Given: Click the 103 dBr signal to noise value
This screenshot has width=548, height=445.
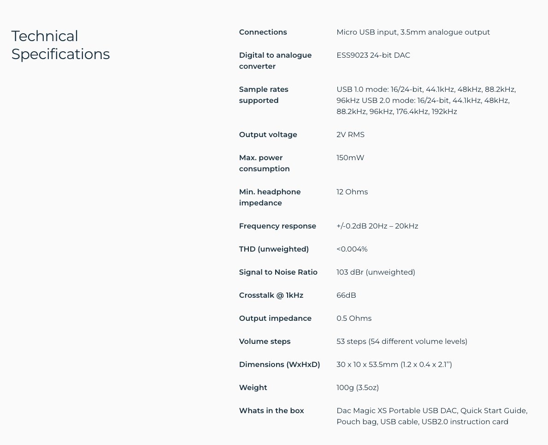Looking at the screenshot, I should [x=376, y=272].
